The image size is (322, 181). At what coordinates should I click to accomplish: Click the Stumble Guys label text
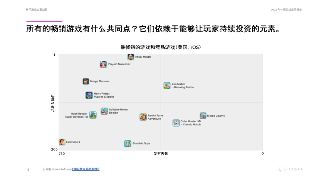[x=141, y=143]
